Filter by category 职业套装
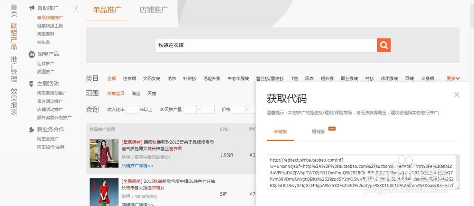474x206 pixels. coord(349,78)
